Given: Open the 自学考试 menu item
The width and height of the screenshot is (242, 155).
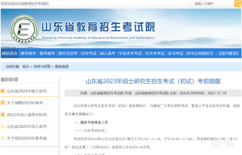Looking at the screenshot, I should point(89,53).
